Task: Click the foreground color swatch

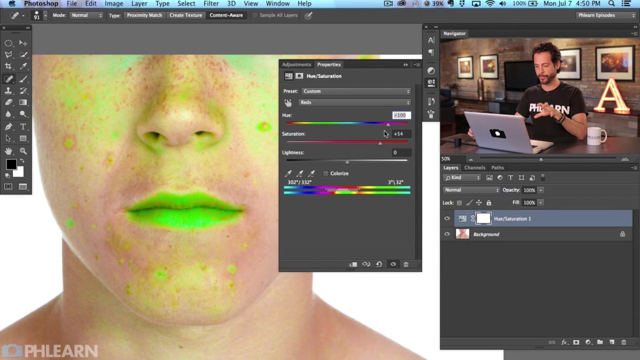Action: pos(11,164)
